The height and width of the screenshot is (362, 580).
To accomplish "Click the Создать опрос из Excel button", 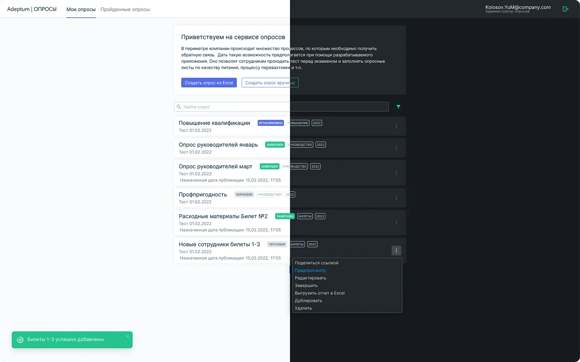I will pos(209,83).
